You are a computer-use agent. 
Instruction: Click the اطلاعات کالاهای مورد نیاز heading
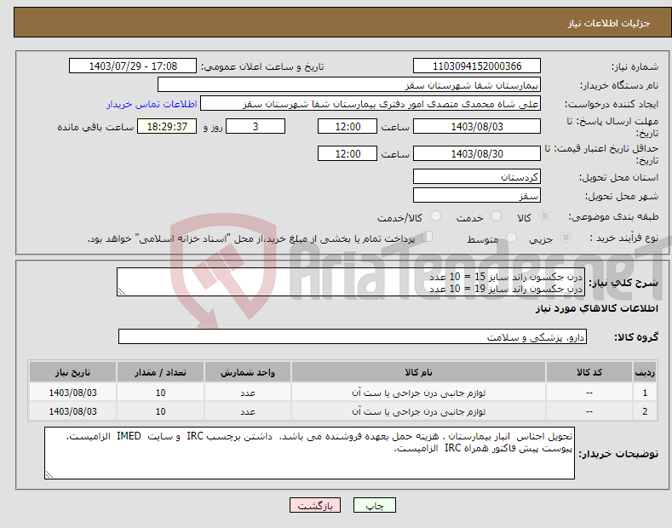pyautogui.click(x=596, y=308)
